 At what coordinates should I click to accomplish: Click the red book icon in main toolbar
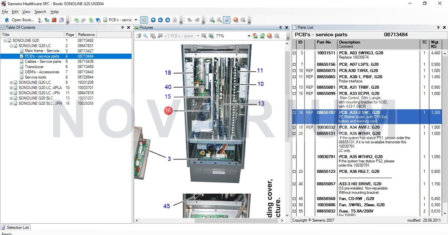(54, 20)
